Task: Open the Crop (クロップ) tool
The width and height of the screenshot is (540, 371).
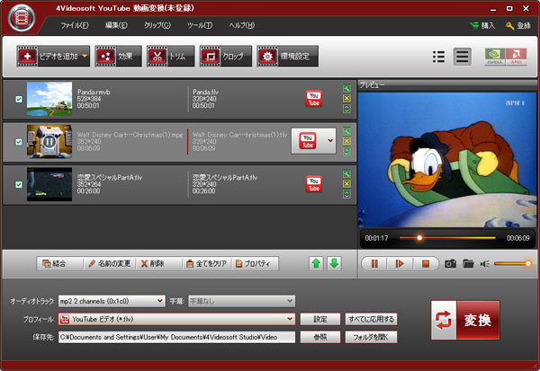Action: point(226,56)
